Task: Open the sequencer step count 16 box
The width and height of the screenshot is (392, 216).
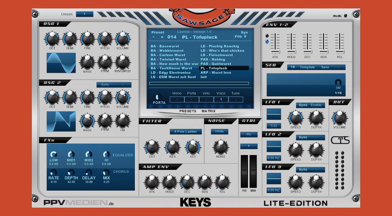Action: point(293,67)
